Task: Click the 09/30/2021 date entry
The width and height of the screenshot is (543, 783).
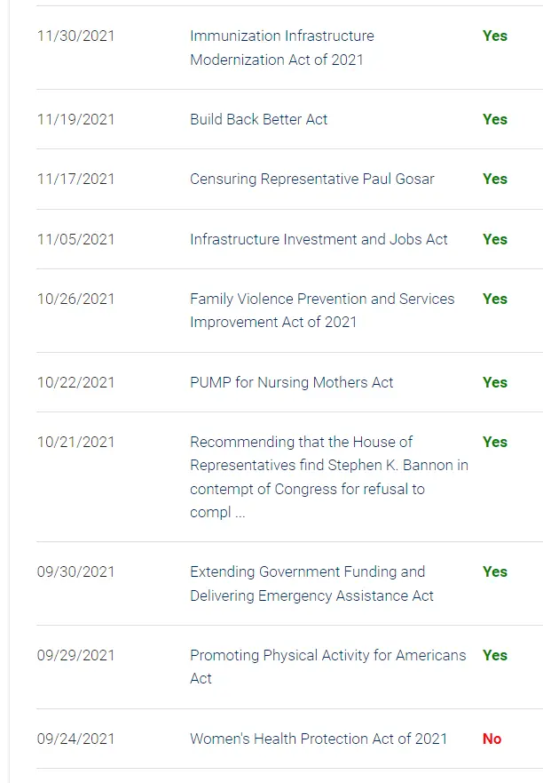Action: [x=76, y=571]
